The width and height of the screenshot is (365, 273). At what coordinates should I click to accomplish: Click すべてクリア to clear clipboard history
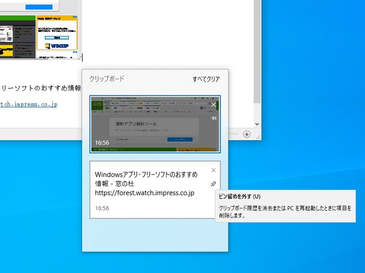tap(206, 79)
